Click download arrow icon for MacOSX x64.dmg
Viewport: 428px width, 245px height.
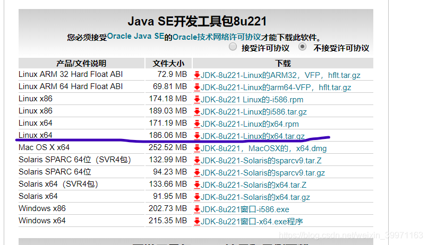[197, 148]
